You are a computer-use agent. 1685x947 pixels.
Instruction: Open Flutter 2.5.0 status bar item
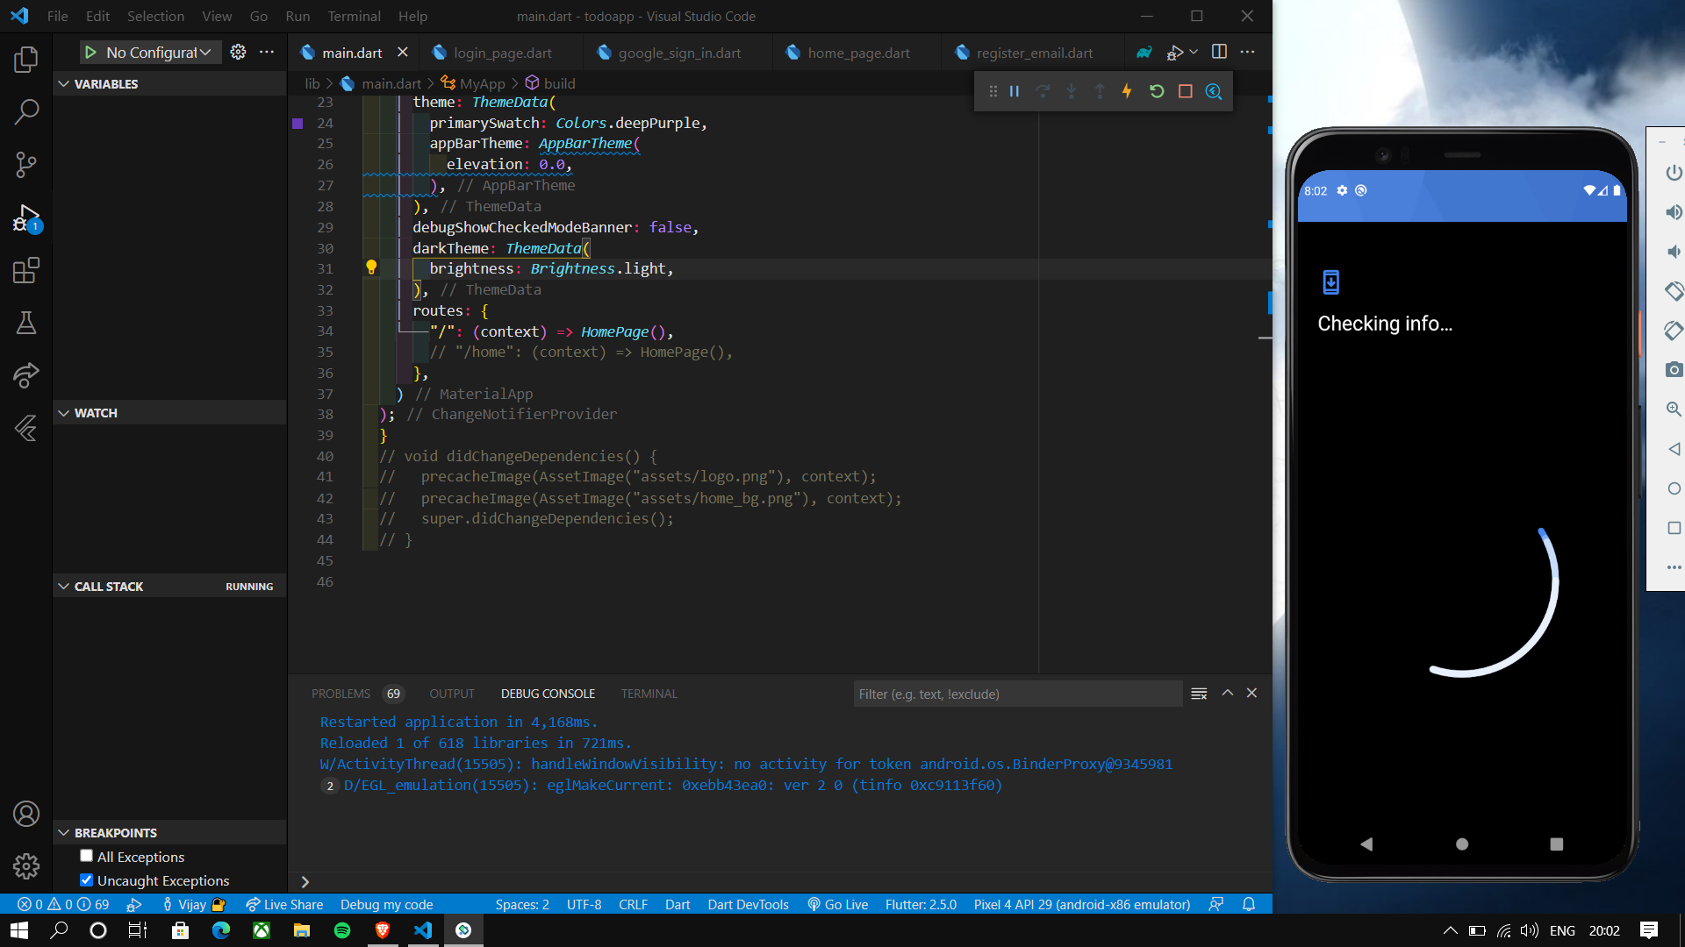(921, 904)
